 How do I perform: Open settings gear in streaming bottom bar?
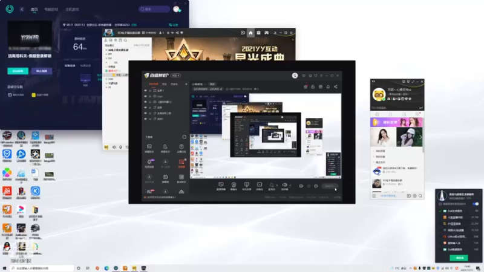316,186
